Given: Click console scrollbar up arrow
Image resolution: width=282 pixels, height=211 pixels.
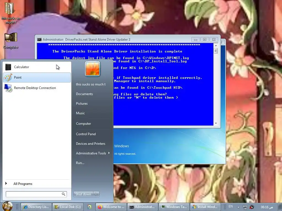Looking at the screenshot, I should click(216, 46).
